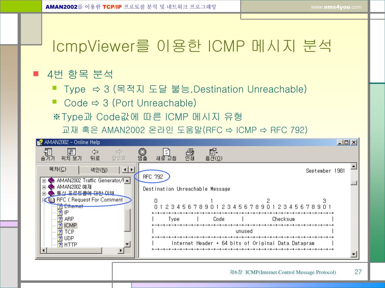Select the UDP topic in the tree
385x288 pixels.
pos(69,238)
